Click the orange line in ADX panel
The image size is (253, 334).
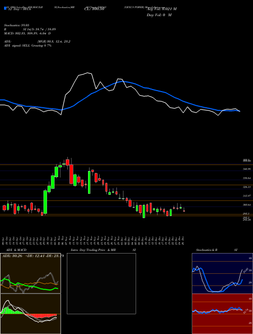tap(29, 284)
